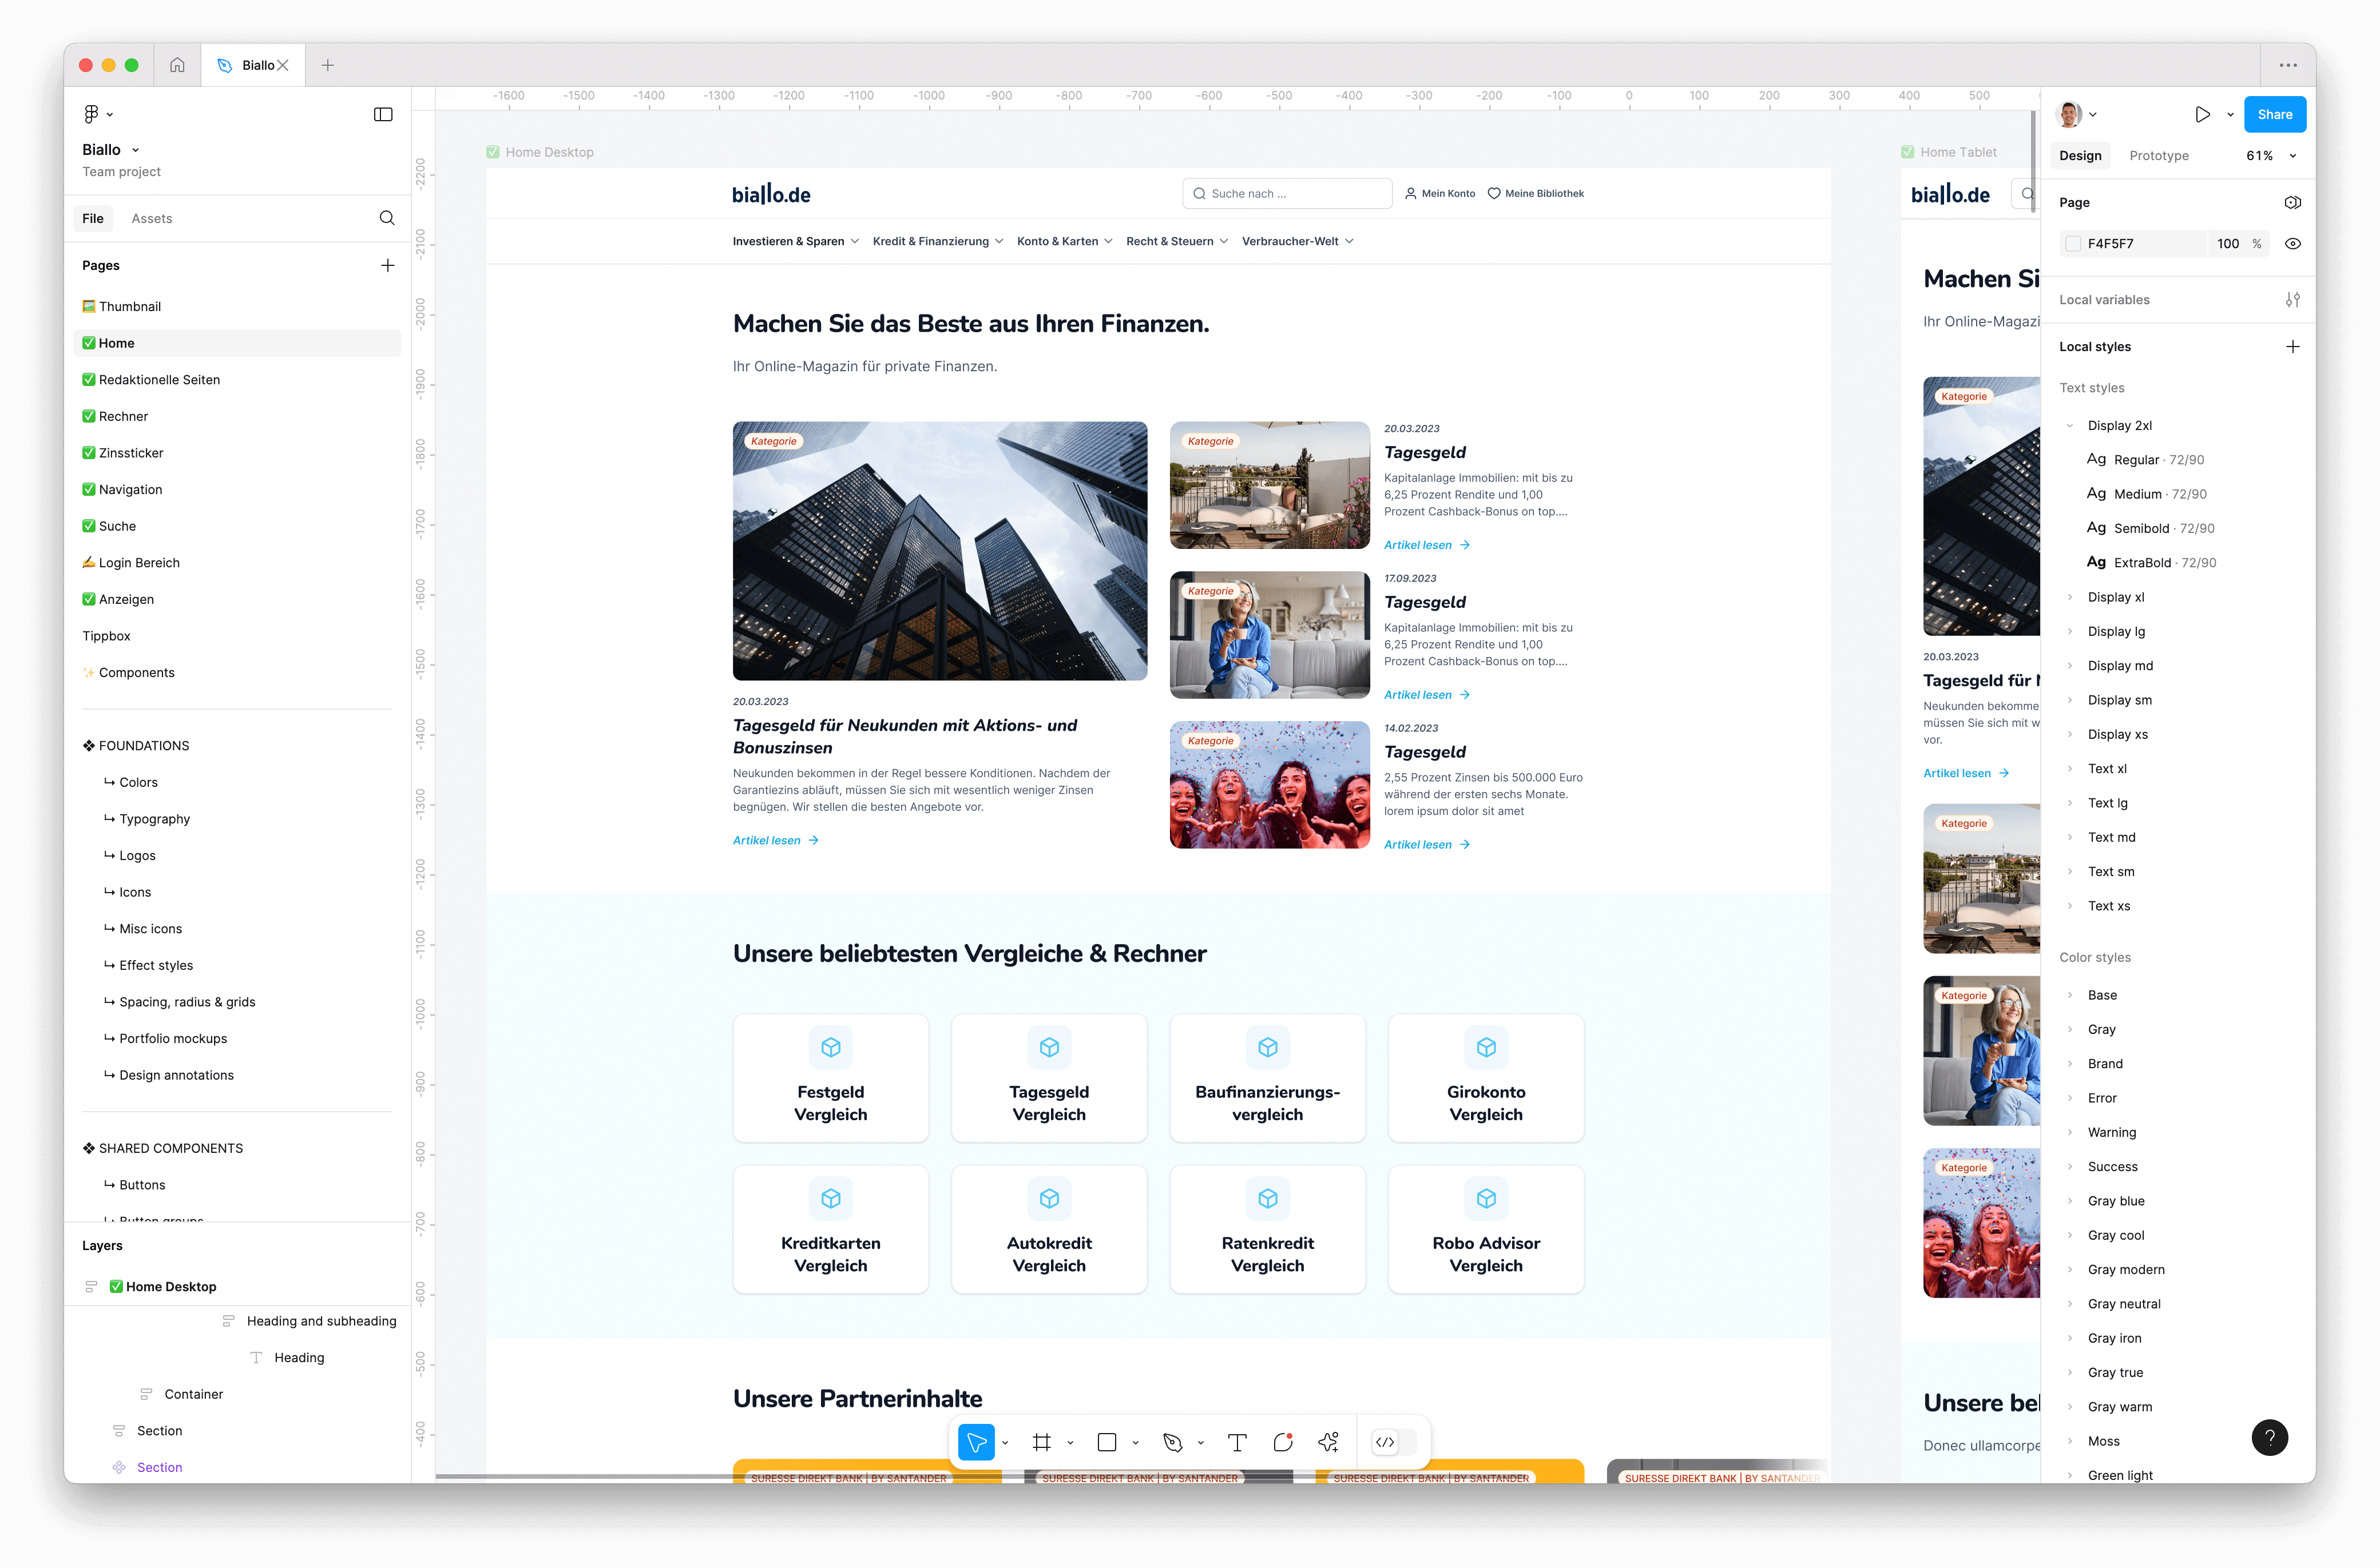Open the Comment tool
The height and width of the screenshot is (1568, 2380).
(x=1283, y=1442)
